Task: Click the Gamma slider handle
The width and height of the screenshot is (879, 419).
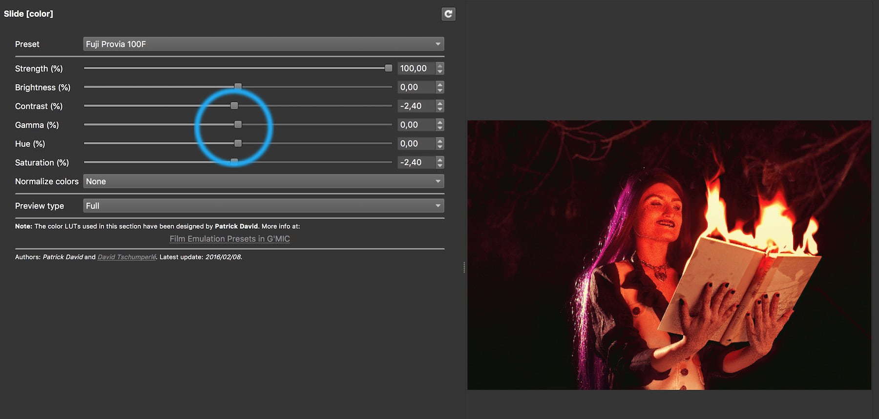Action: [x=238, y=125]
